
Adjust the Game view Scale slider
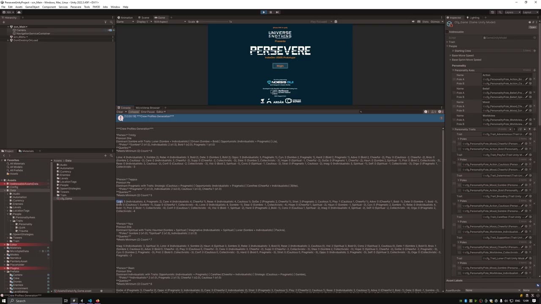(x=213, y=22)
